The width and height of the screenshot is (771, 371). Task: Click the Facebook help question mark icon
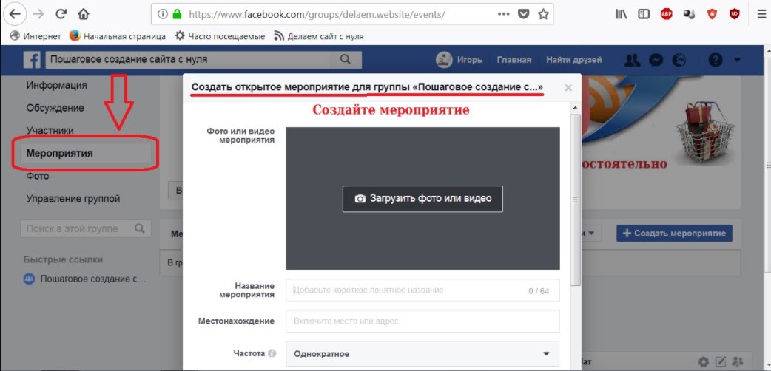click(715, 60)
